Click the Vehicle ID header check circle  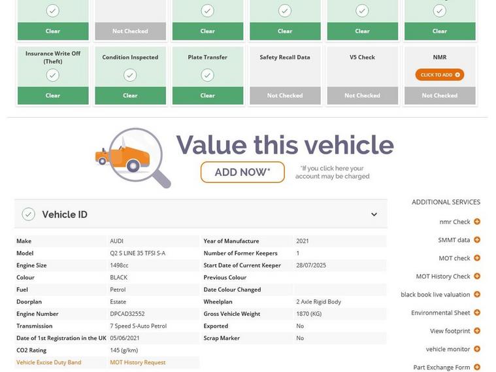click(x=28, y=214)
